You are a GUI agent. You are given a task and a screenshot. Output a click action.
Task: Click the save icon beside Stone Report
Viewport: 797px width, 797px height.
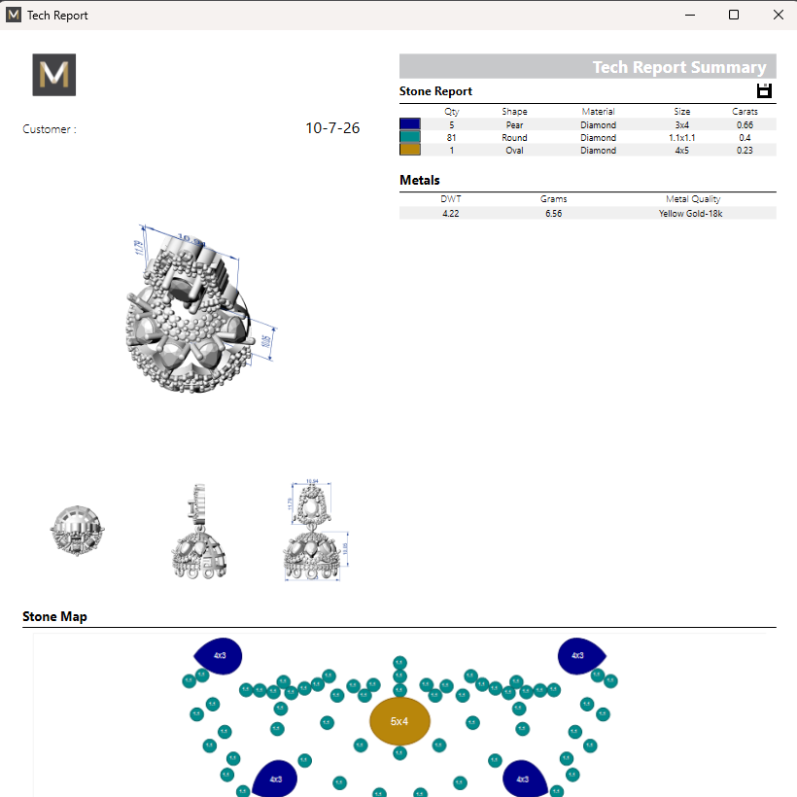764,91
